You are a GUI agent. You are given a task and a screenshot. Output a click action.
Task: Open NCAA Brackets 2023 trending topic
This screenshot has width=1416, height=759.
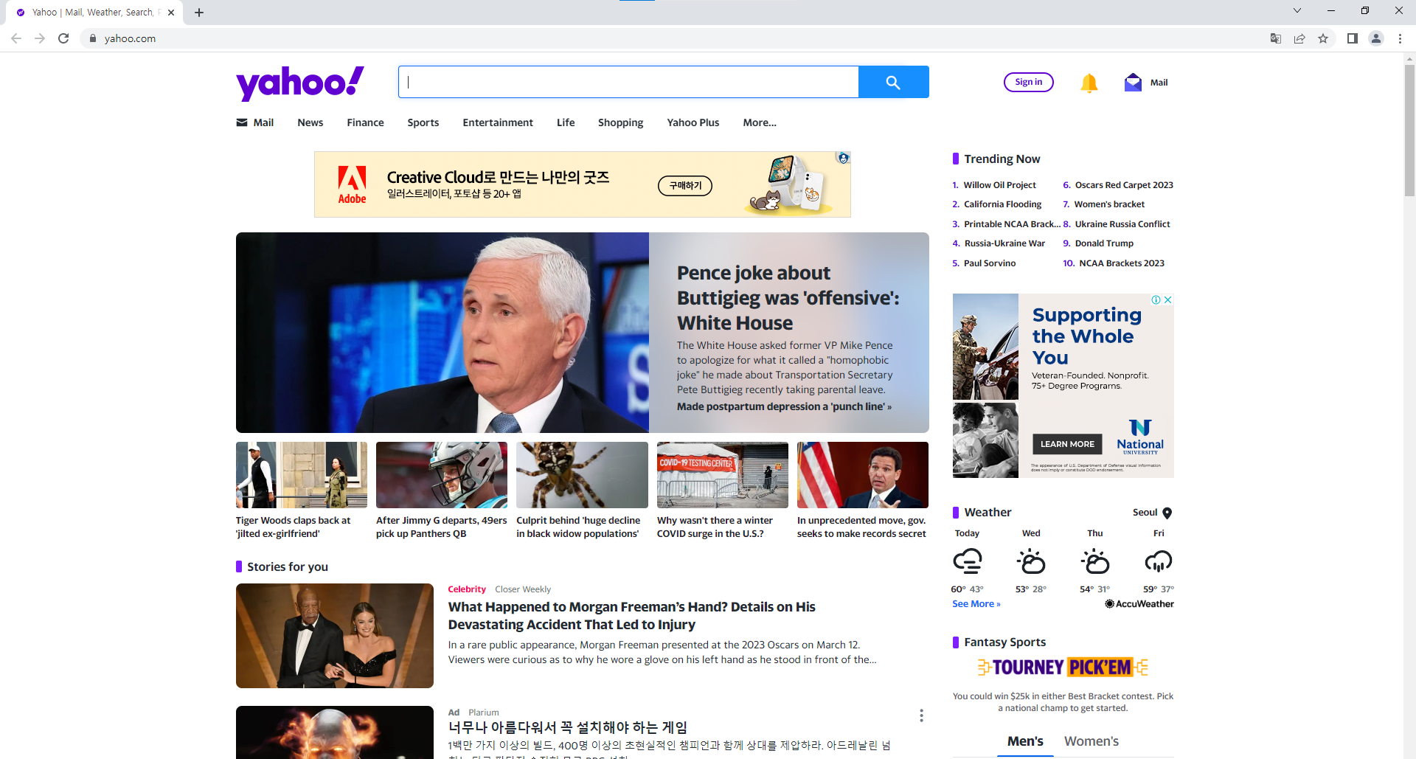(1122, 263)
